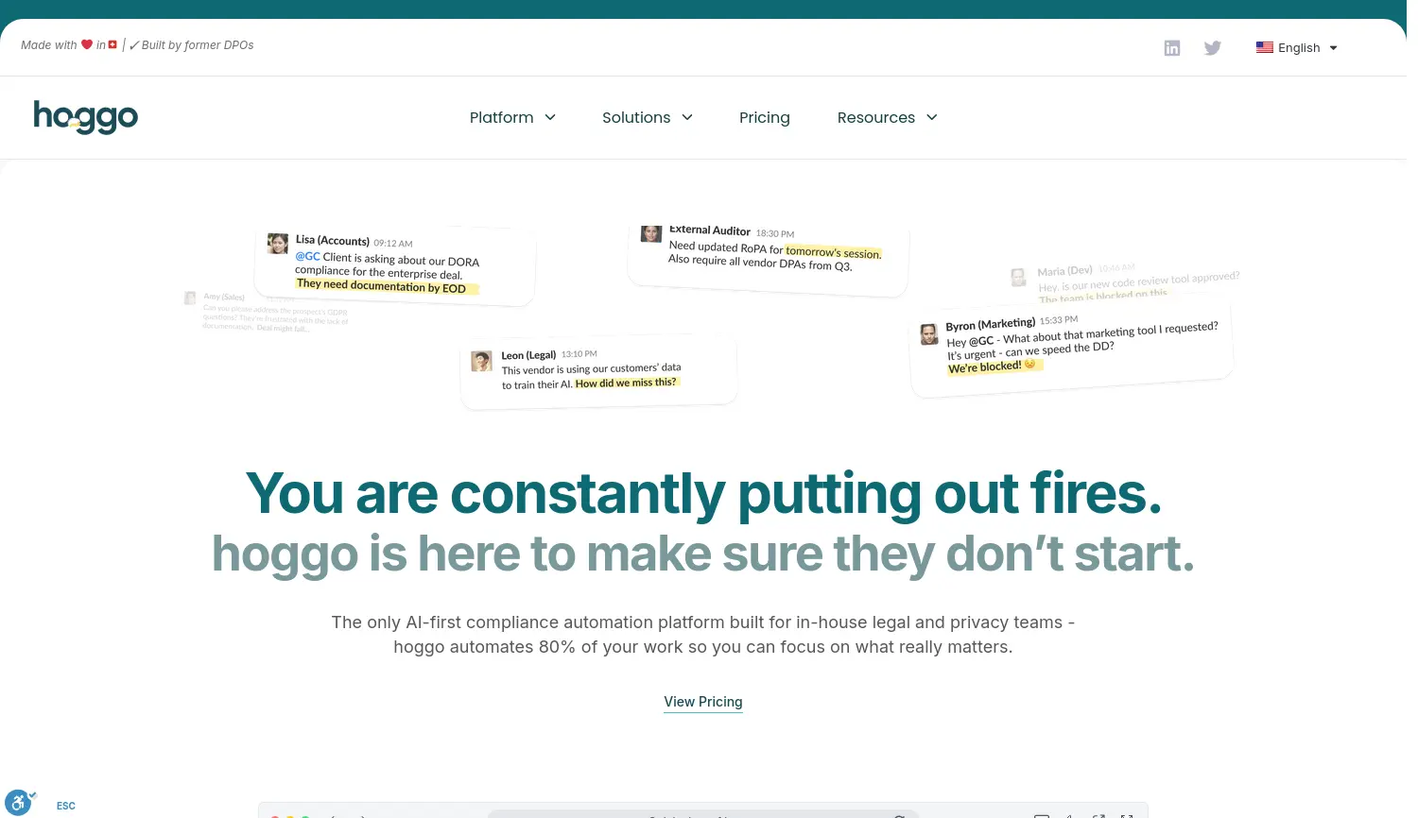Viewport: 1418px width, 818px height.
Task: Go to the Pricing page
Action: click(764, 117)
